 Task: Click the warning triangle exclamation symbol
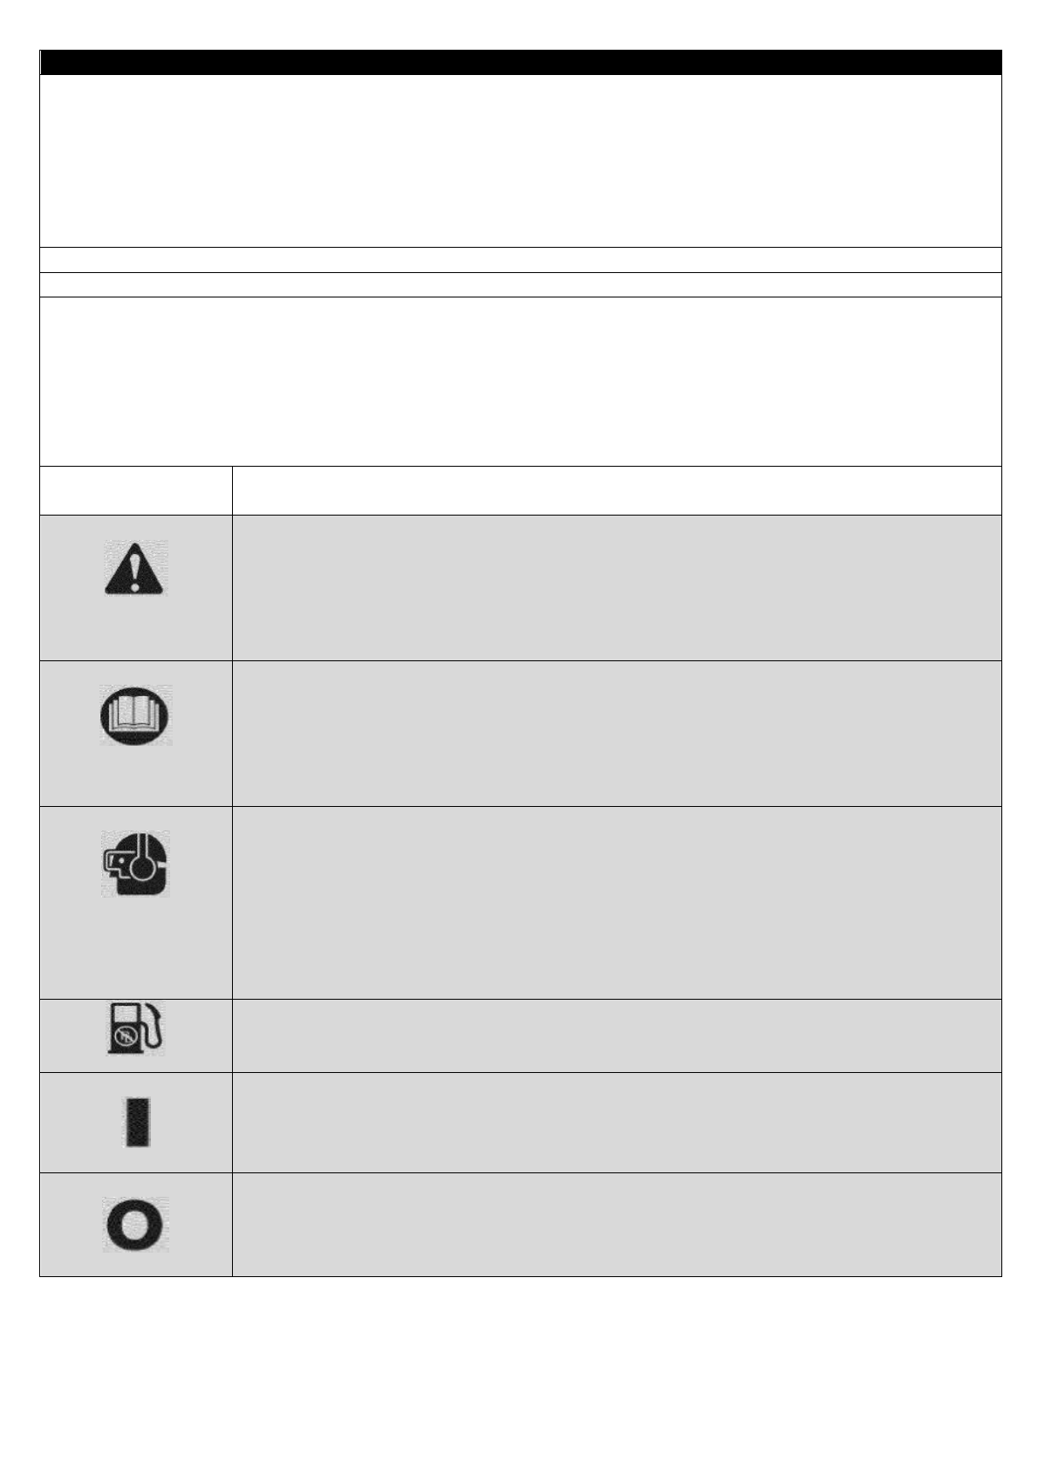point(135,568)
